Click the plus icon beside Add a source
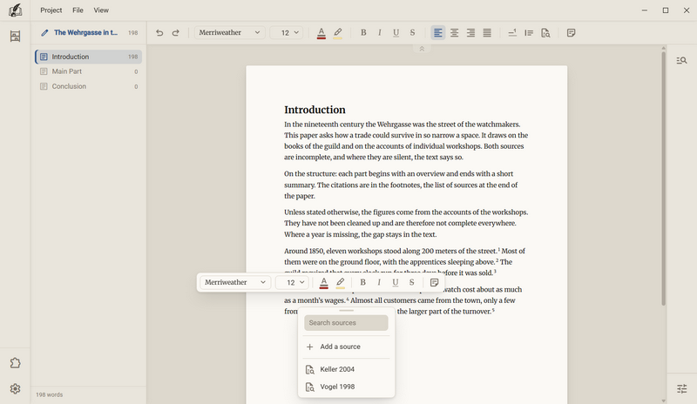 pos(310,347)
